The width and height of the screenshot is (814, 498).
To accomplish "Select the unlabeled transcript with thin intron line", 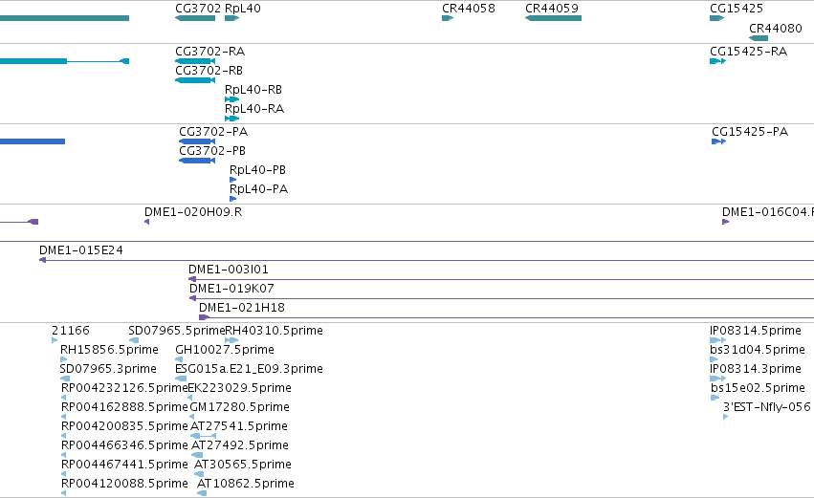I will 64,61.
